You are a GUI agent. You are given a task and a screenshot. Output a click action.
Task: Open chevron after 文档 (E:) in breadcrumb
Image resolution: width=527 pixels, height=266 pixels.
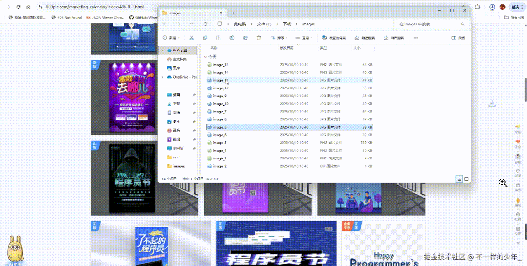point(277,24)
